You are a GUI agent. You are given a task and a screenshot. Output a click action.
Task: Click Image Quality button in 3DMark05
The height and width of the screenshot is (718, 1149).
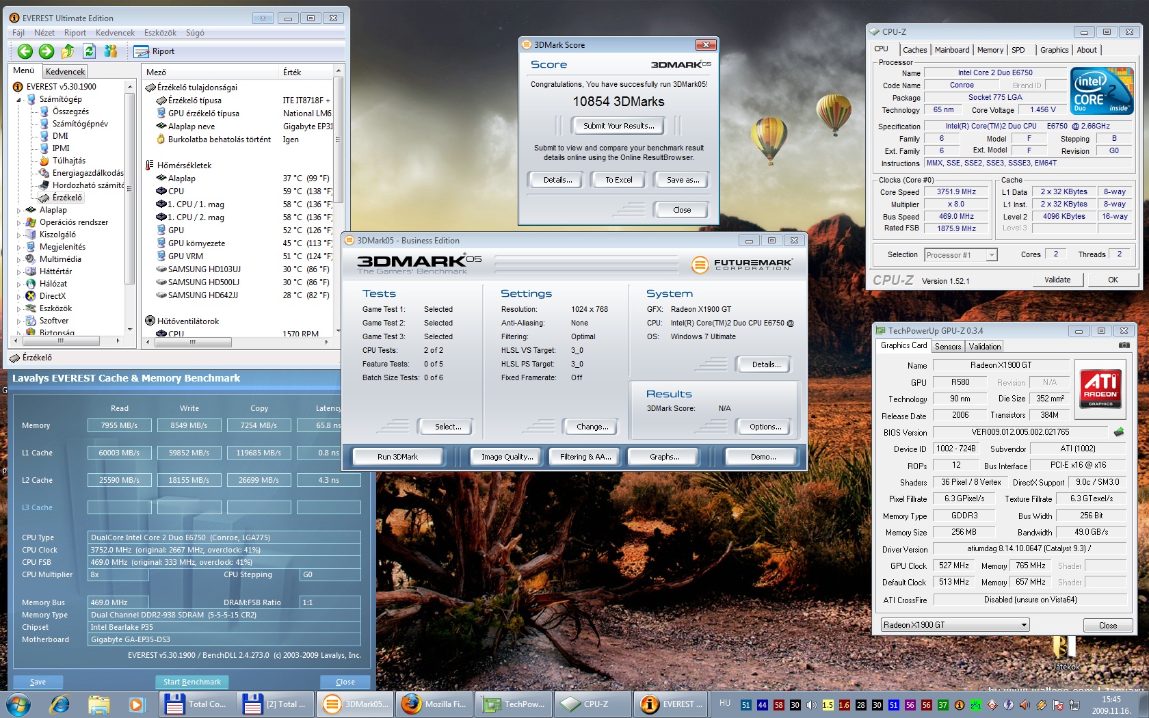click(x=507, y=457)
